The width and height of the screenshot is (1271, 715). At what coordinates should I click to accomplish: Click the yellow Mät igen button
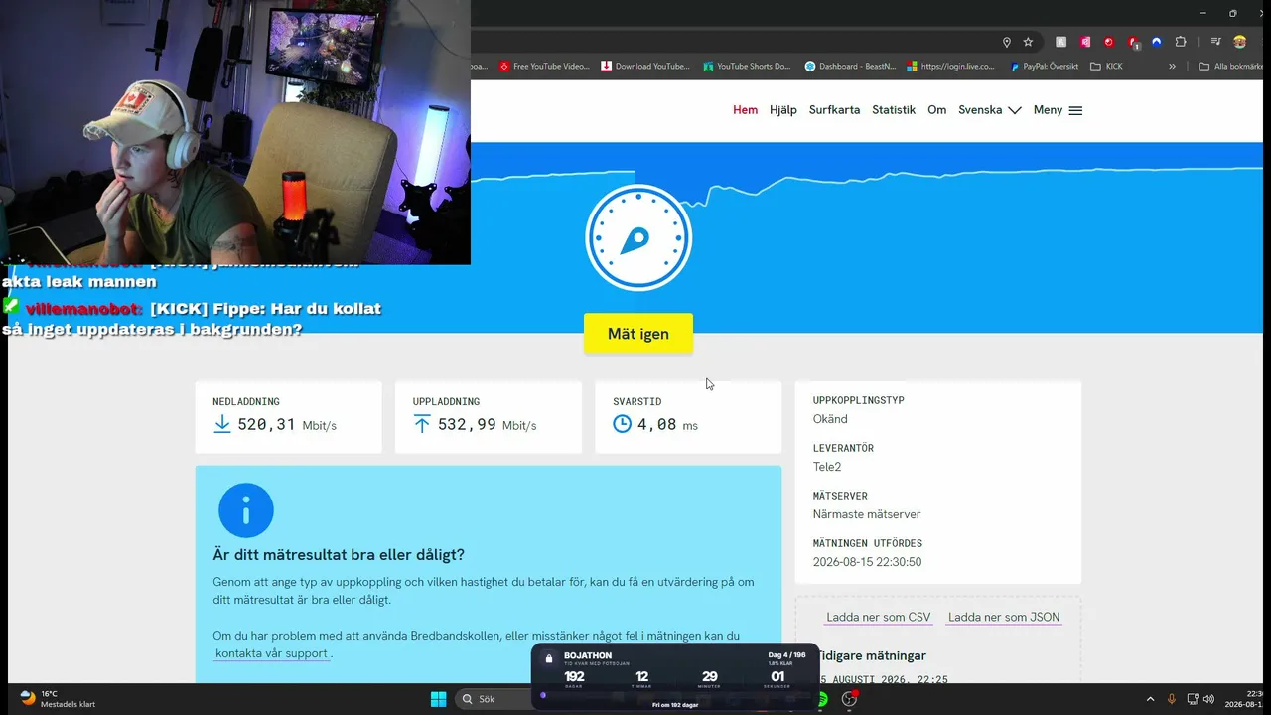[x=638, y=334]
